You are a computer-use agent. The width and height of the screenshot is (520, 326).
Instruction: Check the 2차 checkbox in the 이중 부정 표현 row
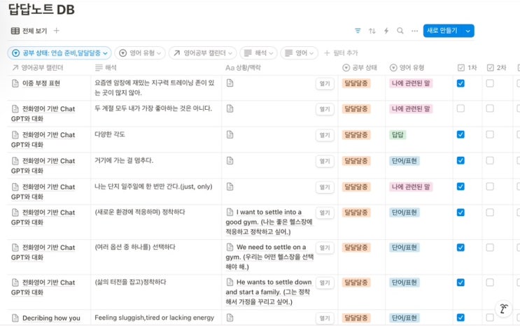[490, 83]
